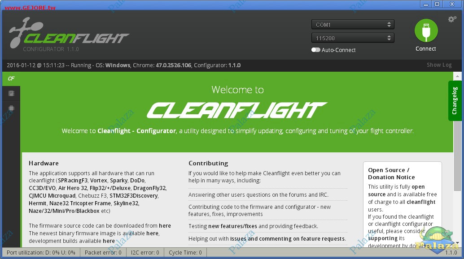Open newest binary firmware 'here' link
Image resolution: width=464 pixels, height=259 pixels.
coord(153,233)
